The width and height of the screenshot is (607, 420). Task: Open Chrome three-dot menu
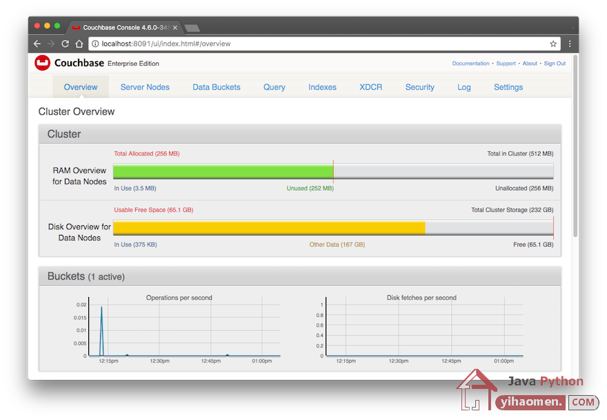(x=570, y=44)
